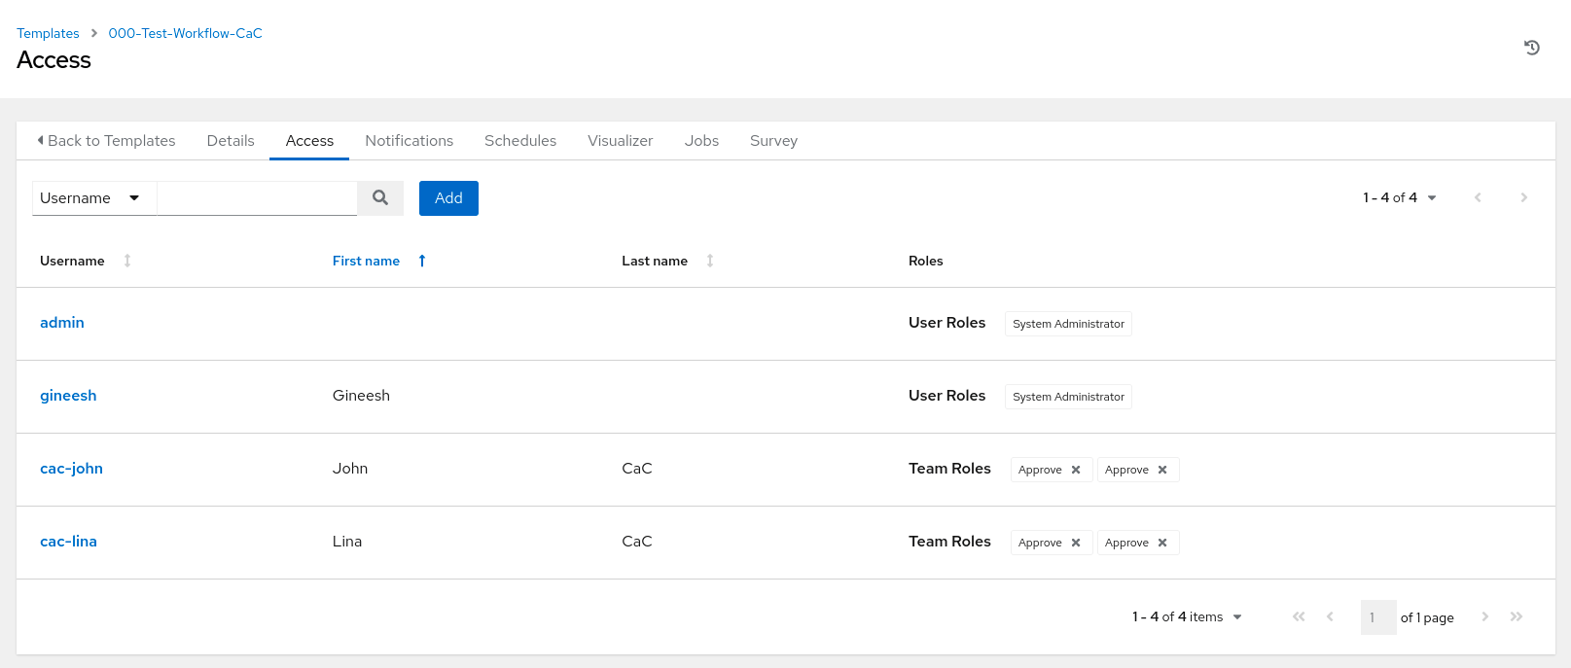This screenshot has width=1571, height=668.
Task: Switch to the Visualizer tab
Action: click(620, 141)
